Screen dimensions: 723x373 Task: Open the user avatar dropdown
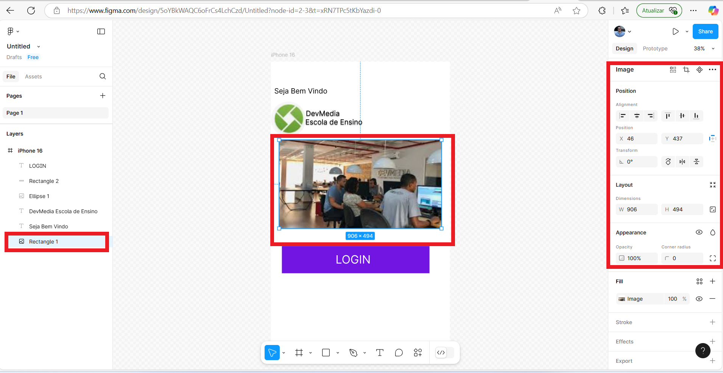[x=623, y=31]
